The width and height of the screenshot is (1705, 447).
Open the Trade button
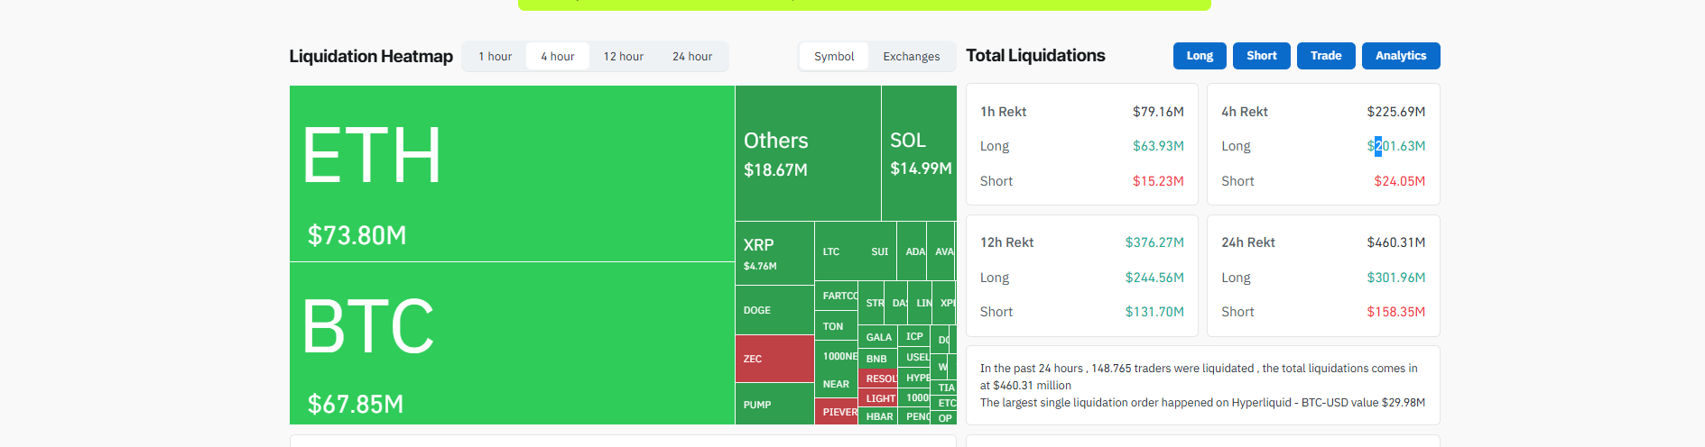1325,56
